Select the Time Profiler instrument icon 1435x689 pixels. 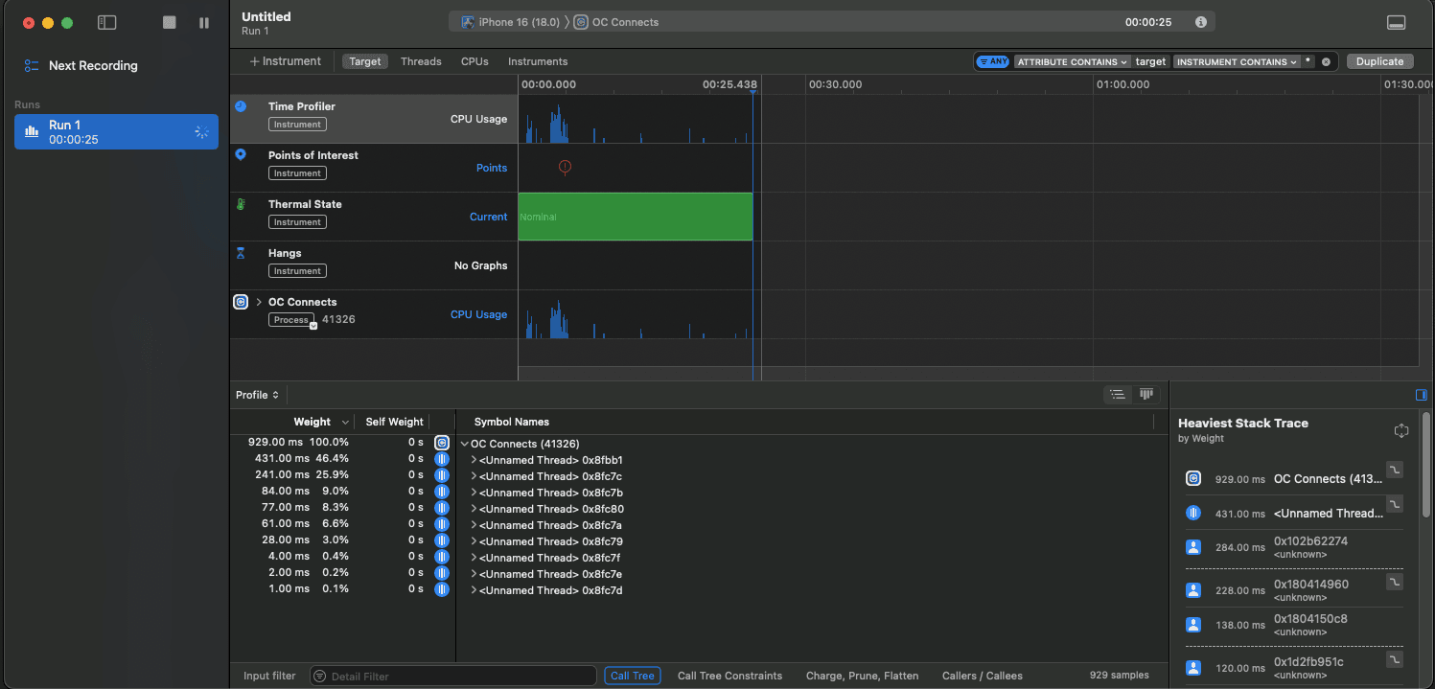click(240, 105)
